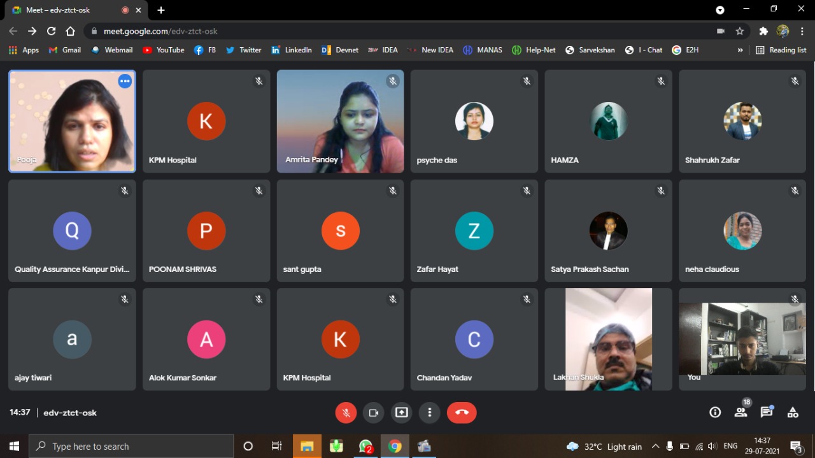The height and width of the screenshot is (458, 815).
Task: Open Chrome extensions puzzle icon
Action: tap(763, 31)
